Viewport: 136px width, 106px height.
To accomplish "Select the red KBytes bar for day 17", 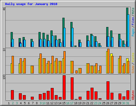I will 72,89.
